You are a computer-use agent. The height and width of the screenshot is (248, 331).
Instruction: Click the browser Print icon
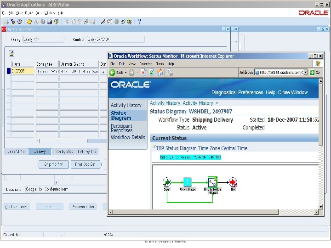tap(170, 73)
